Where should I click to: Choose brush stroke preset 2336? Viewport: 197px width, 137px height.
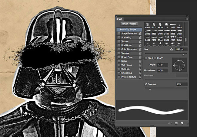(x=148, y=32)
